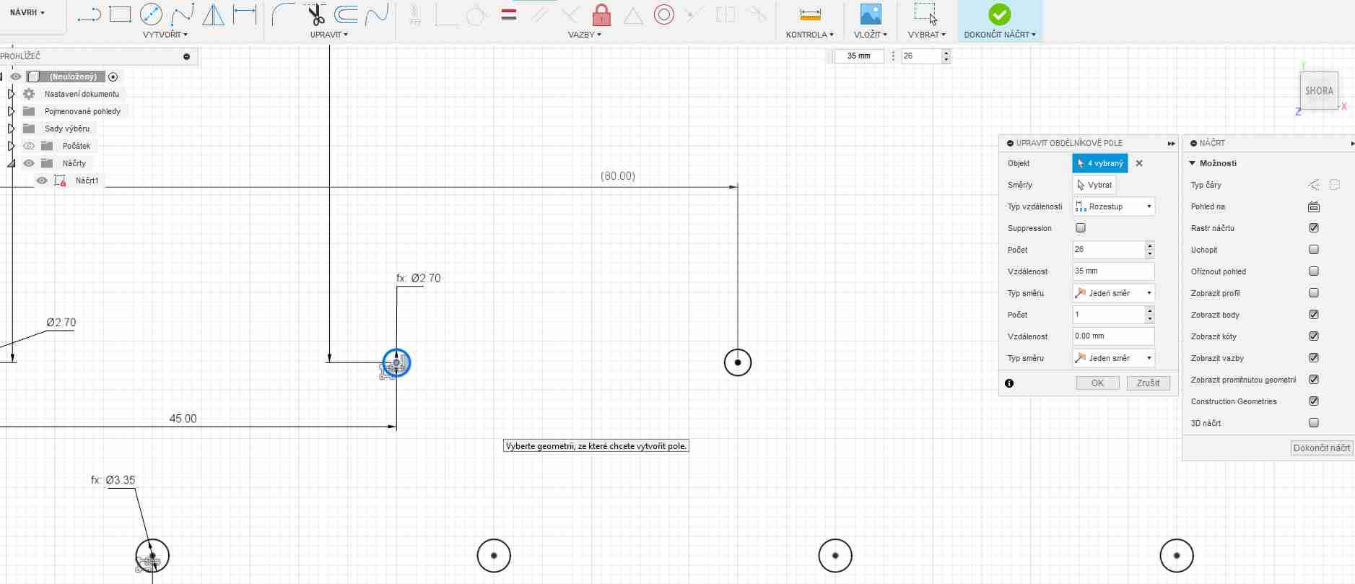
Task: Click the green Finish Sketch checkmark icon
Action: (x=999, y=14)
